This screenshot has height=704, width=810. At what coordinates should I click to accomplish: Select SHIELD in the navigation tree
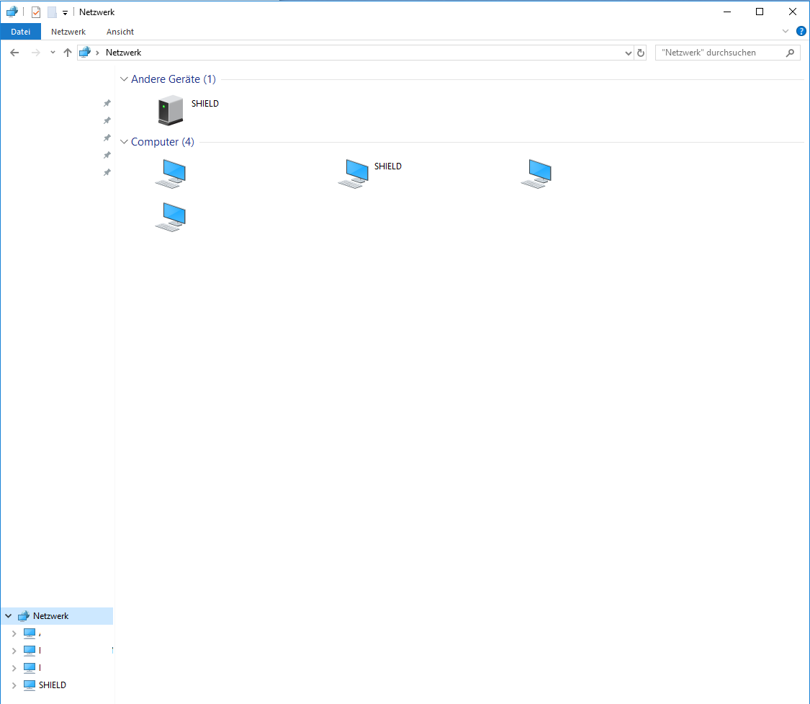click(52, 685)
